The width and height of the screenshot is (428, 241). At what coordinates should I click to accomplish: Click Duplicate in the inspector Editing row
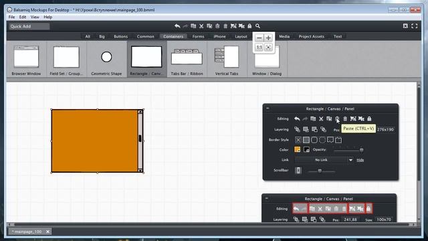point(313,119)
